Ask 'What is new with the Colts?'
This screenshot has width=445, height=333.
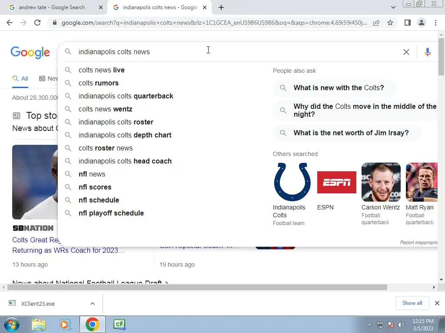coord(334,88)
